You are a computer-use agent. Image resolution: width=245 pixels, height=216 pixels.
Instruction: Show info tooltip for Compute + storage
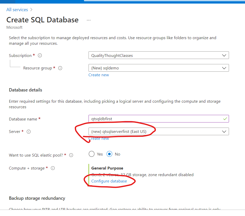(x=53, y=168)
